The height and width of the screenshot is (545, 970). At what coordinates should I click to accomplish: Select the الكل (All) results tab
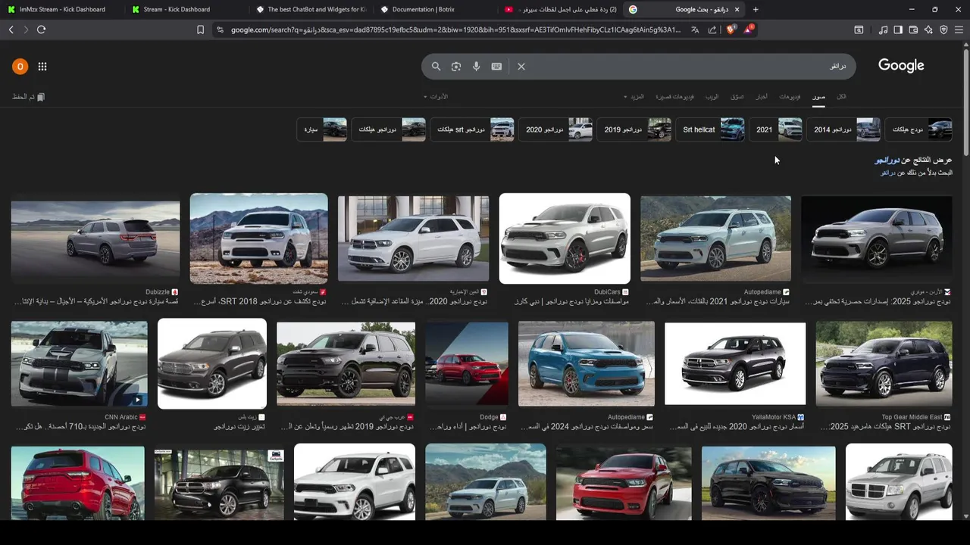[x=841, y=97]
